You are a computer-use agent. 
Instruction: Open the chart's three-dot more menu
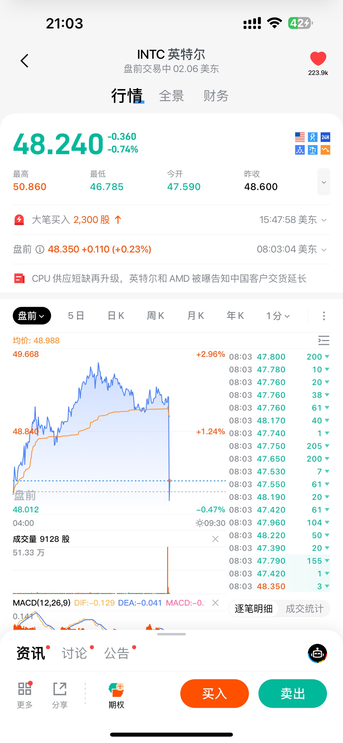[324, 316]
